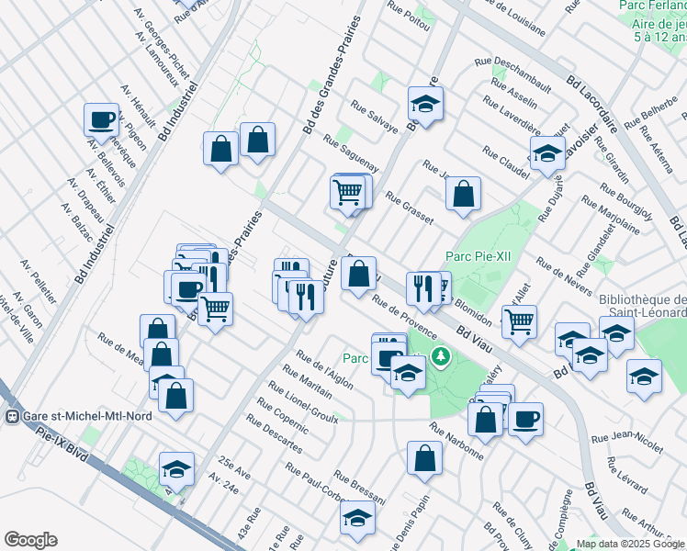Click the Gare st-Michel-Mtl-Nord label
The height and width of the screenshot is (551, 687).
pyautogui.click(x=87, y=416)
